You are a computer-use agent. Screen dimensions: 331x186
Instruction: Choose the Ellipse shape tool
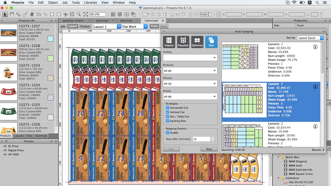point(59,14)
